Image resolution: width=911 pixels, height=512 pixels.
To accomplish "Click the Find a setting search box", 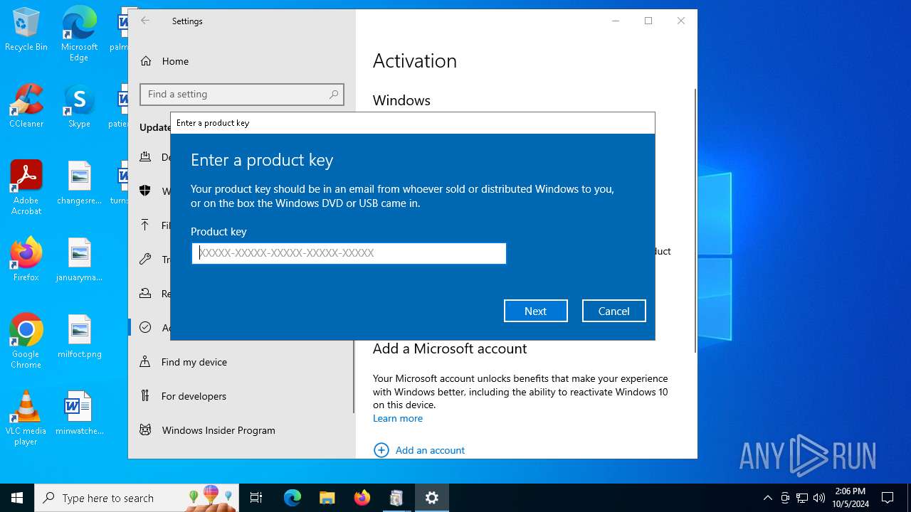I will [242, 95].
